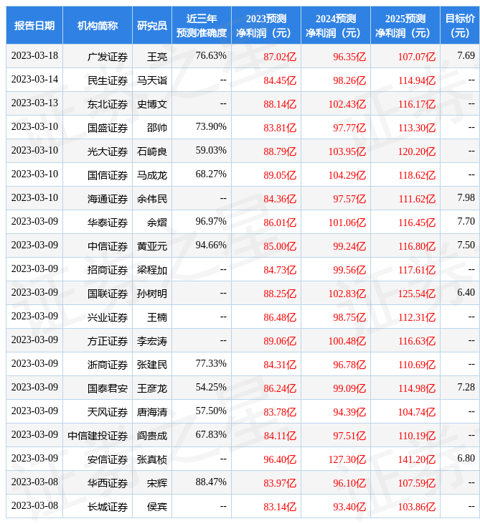Viewport: 480px width, 524px height.
Task: Click the 96.97% accuracy value
Action: click(x=211, y=221)
